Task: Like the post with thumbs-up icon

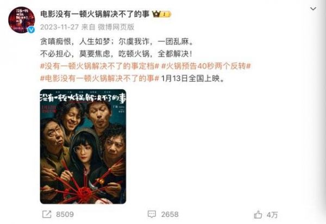Action: (x=258, y=214)
